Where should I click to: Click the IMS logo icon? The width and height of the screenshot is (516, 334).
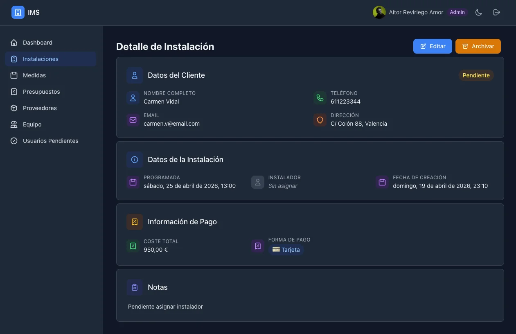(x=18, y=12)
